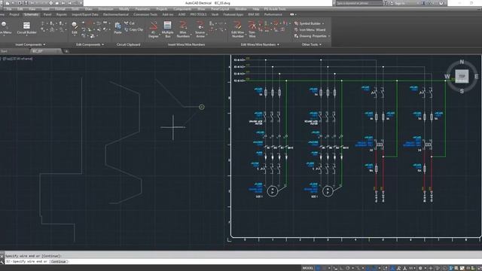This screenshot has height=271, width=482.
Task: Open the Featured Apps tab
Action: pos(233,14)
